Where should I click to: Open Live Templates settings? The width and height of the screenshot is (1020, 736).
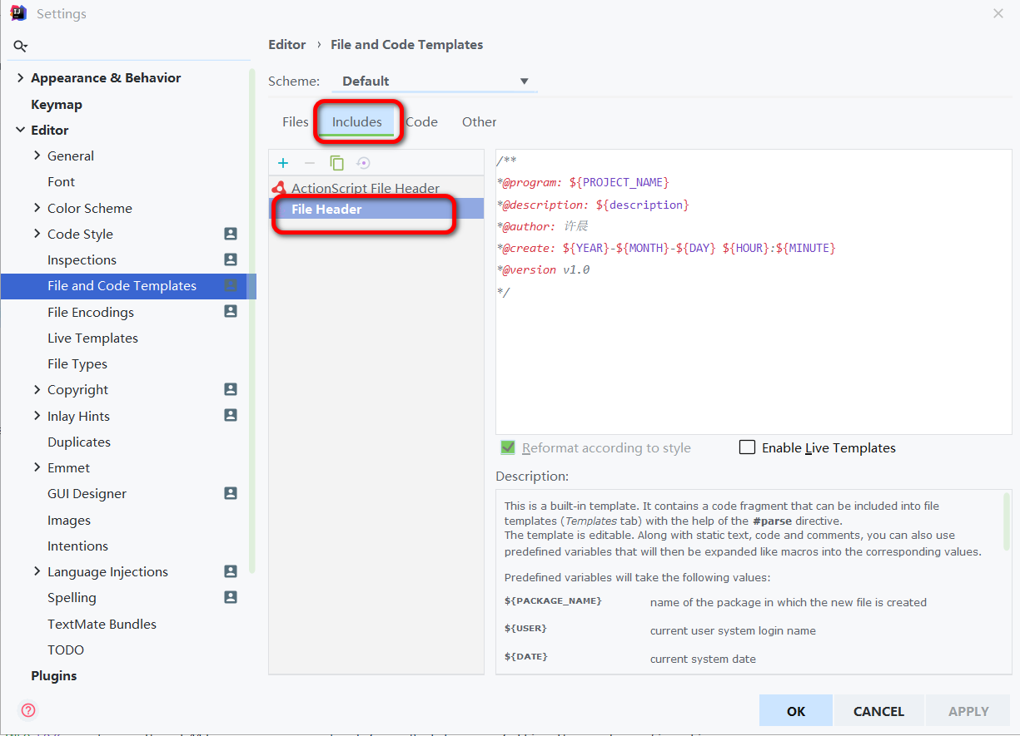[x=92, y=338]
